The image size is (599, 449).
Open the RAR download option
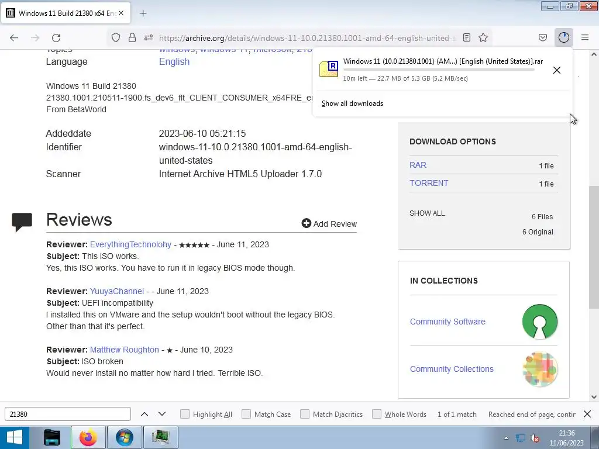(x=418, y=165)
